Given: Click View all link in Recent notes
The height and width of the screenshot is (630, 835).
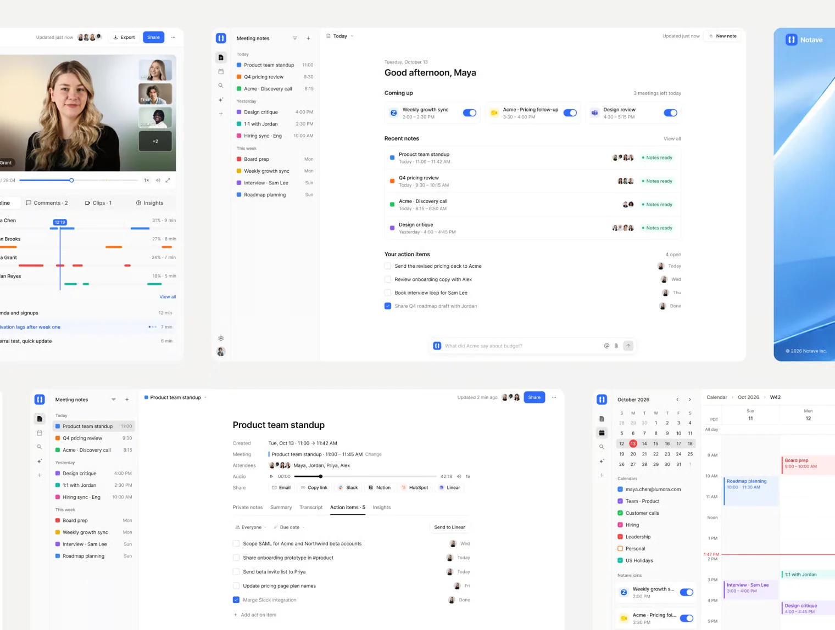Looking at the screenshot, I should click(x=672, y=139).
